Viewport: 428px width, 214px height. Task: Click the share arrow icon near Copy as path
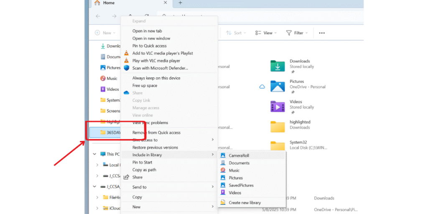coord(126,177)
